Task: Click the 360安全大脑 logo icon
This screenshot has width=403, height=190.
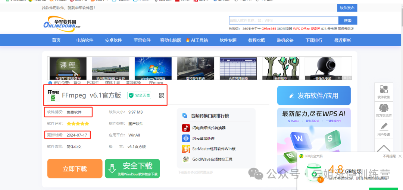Action: pyautogui.click(x=301, y=156)
